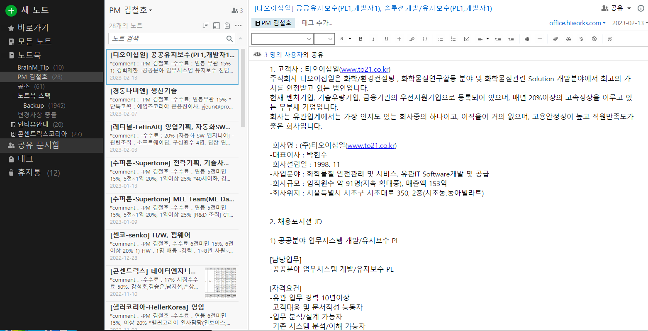Screen dimensions: 648x331
Task: Click the sort notes icon
Action: [205, 25]
